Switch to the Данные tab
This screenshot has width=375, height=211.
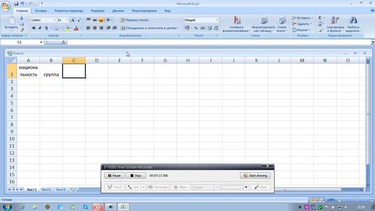118,11
